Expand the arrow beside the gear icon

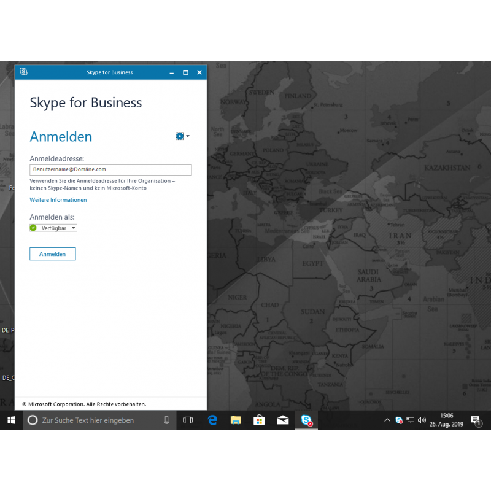tap(188, 136)
